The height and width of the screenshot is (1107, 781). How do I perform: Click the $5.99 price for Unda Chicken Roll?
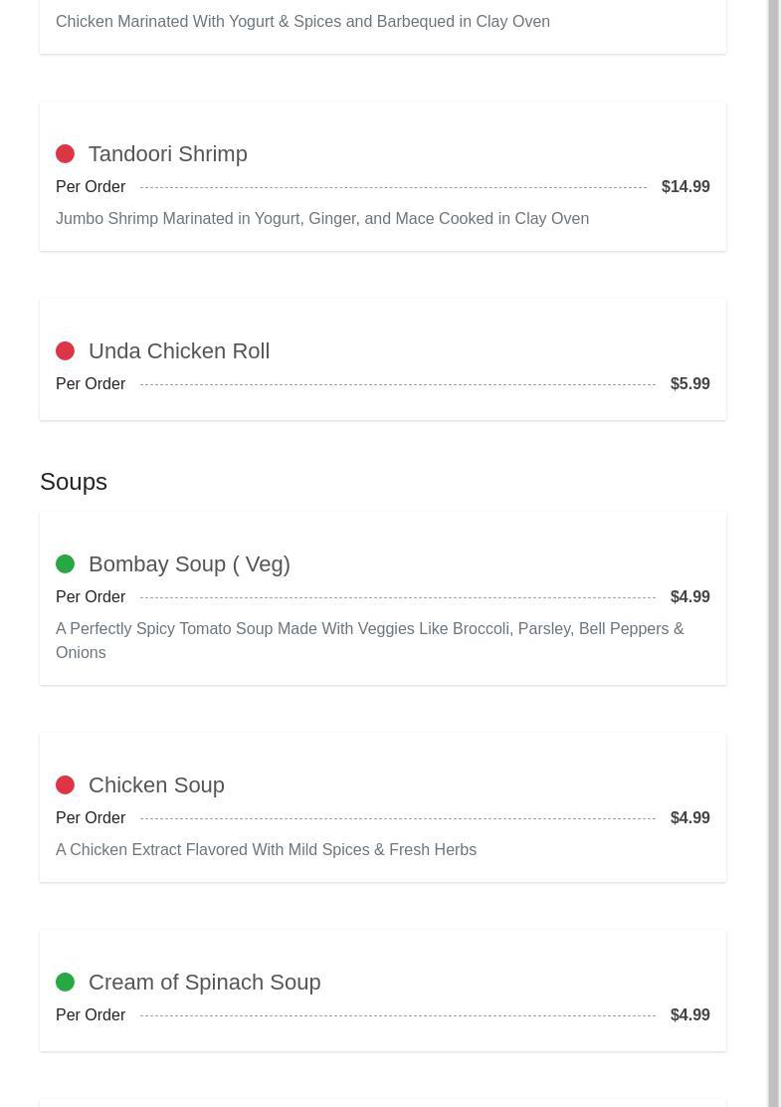click(x=689, y=384)
